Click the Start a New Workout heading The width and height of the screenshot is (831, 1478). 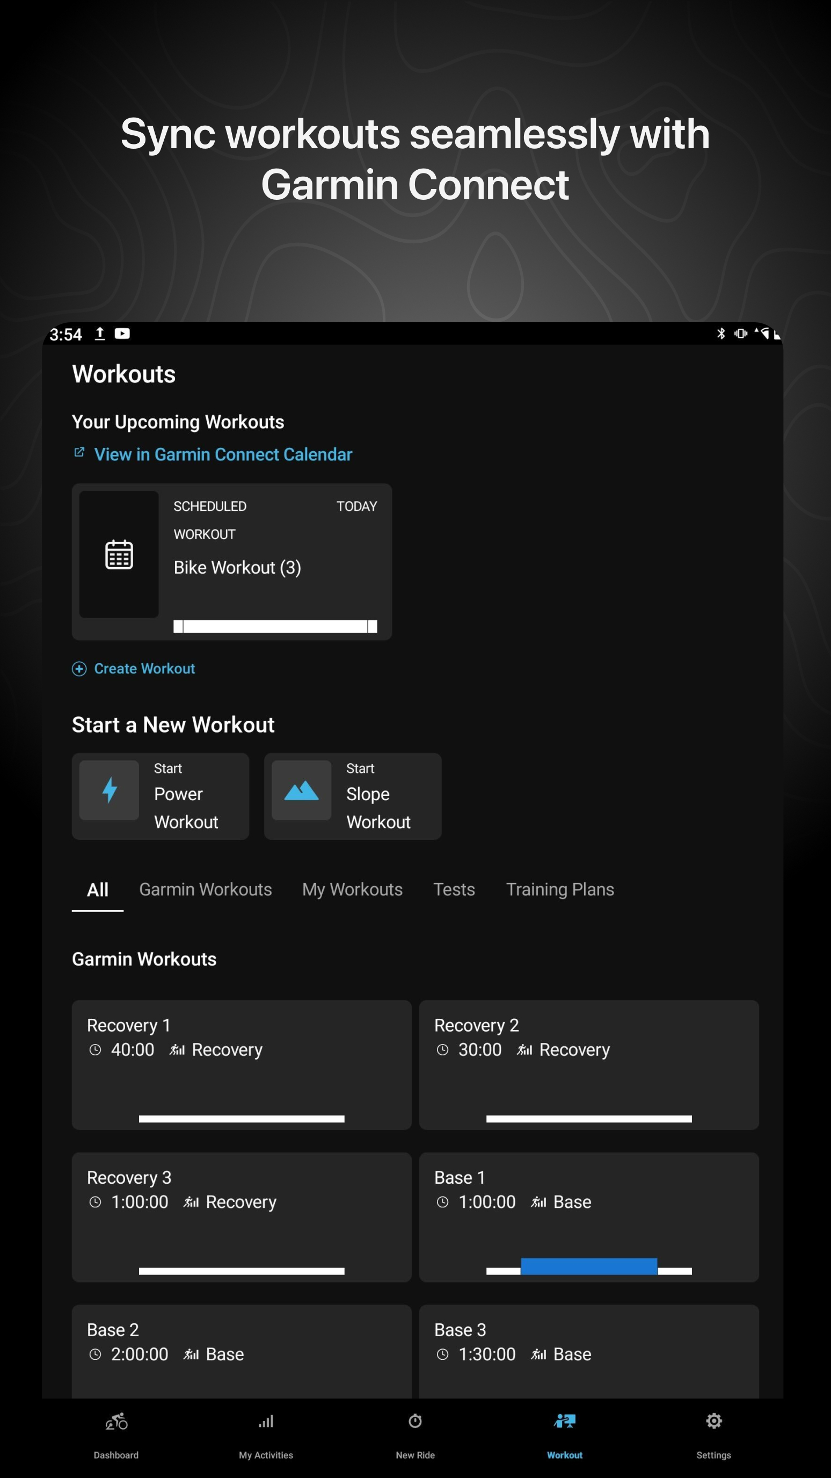tap(173, 724)
